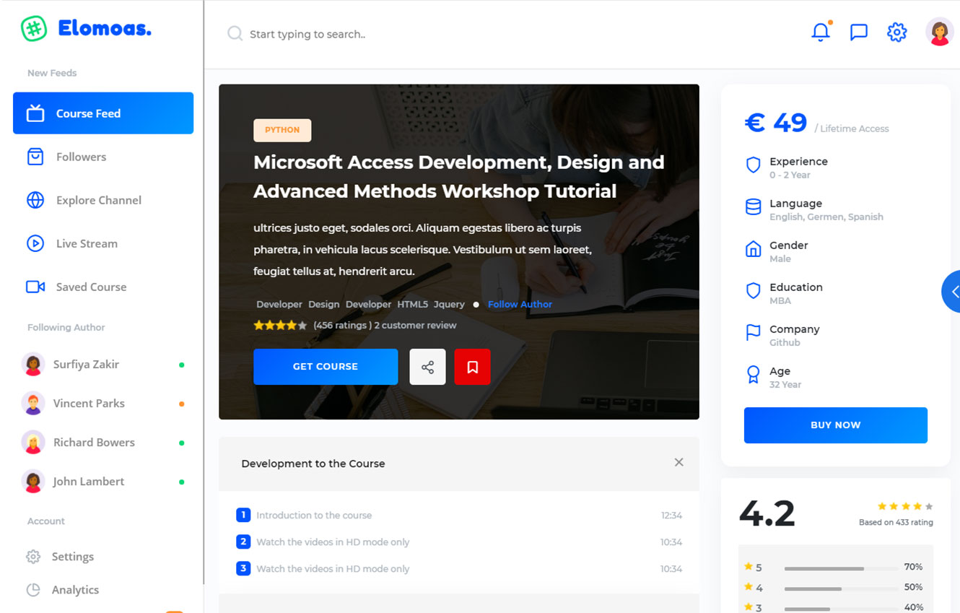This screenshot has height=613, width=960.
Task: Click the settings gear icon in header
Action: click(x=896, y=32)
